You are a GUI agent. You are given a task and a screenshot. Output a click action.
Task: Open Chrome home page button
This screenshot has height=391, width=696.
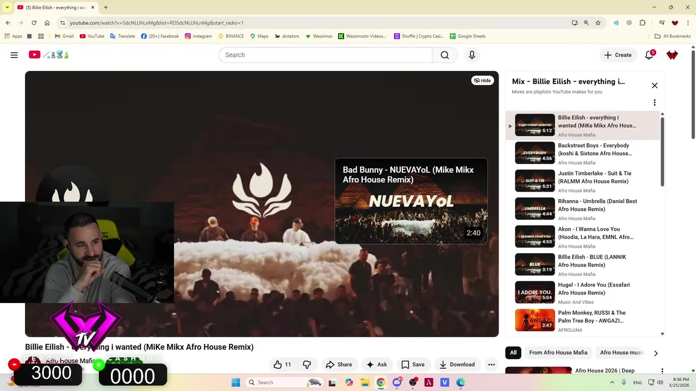tap(47, 23)
